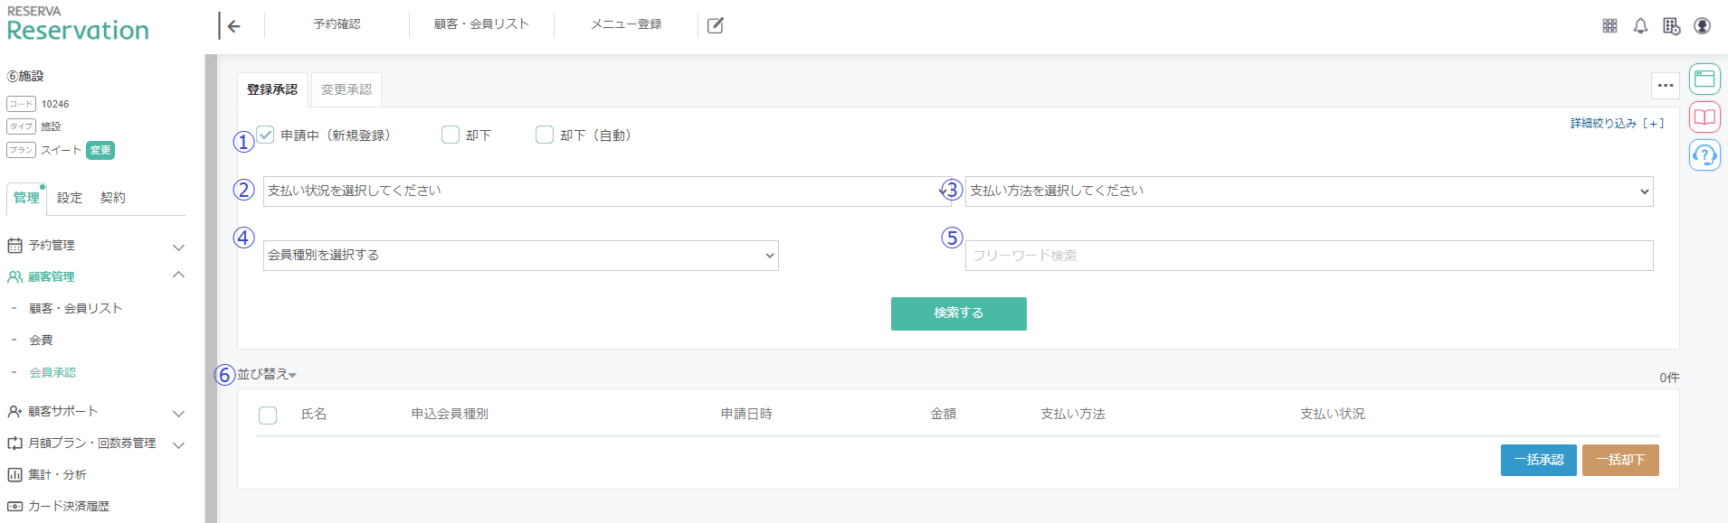Switch to the 変更承認 tab
This screenshot has height=523, width=1728.
[347, 89]
